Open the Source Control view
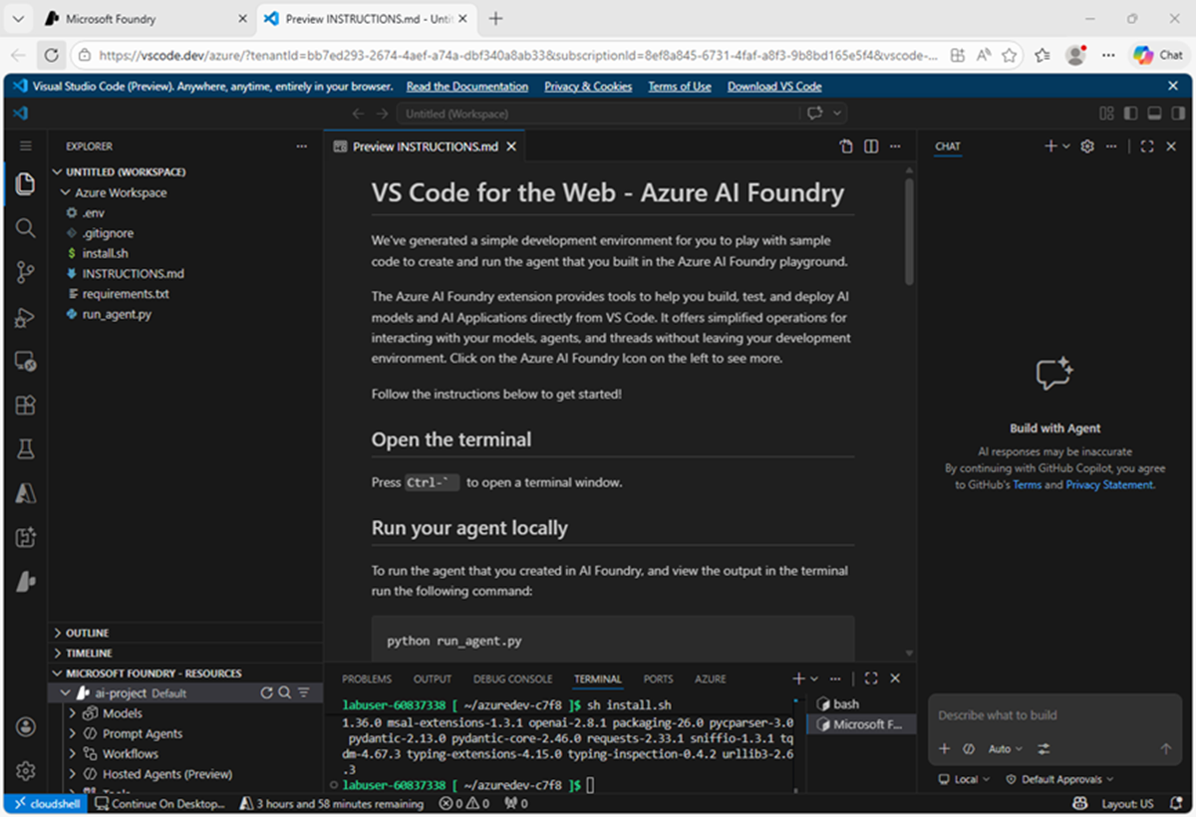This screenshot has width=1196, height=817. pos(26,272)
